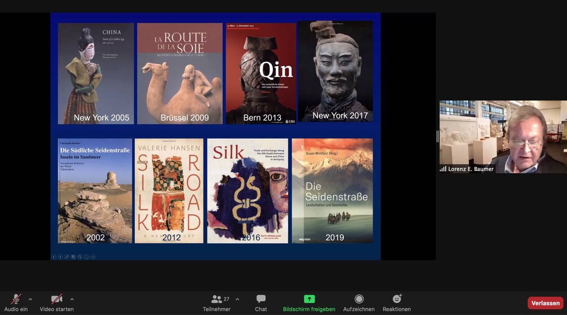Click the Aufzeichnen label
Screen dimensions: 567x315
[x=359, y=309]
